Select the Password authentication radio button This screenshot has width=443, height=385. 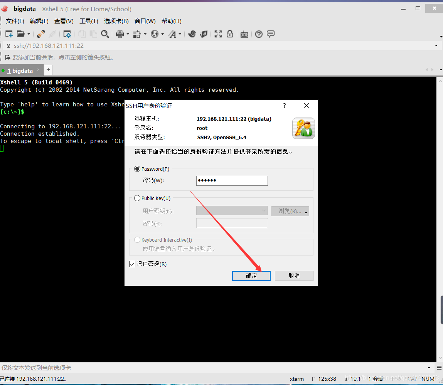click(x=137, y=169)
